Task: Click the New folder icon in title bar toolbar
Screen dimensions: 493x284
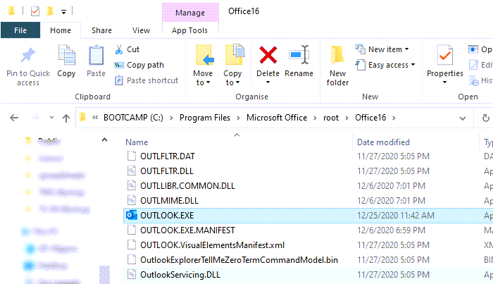Action: (x=50, y=11)
